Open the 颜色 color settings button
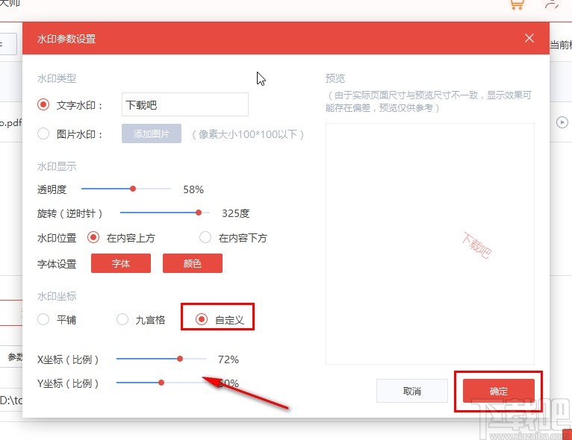 pyautogui.click(x=192, y=263)
